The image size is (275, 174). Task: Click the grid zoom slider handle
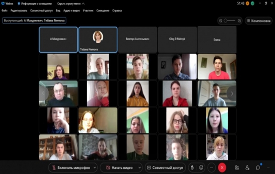[226, 21]
